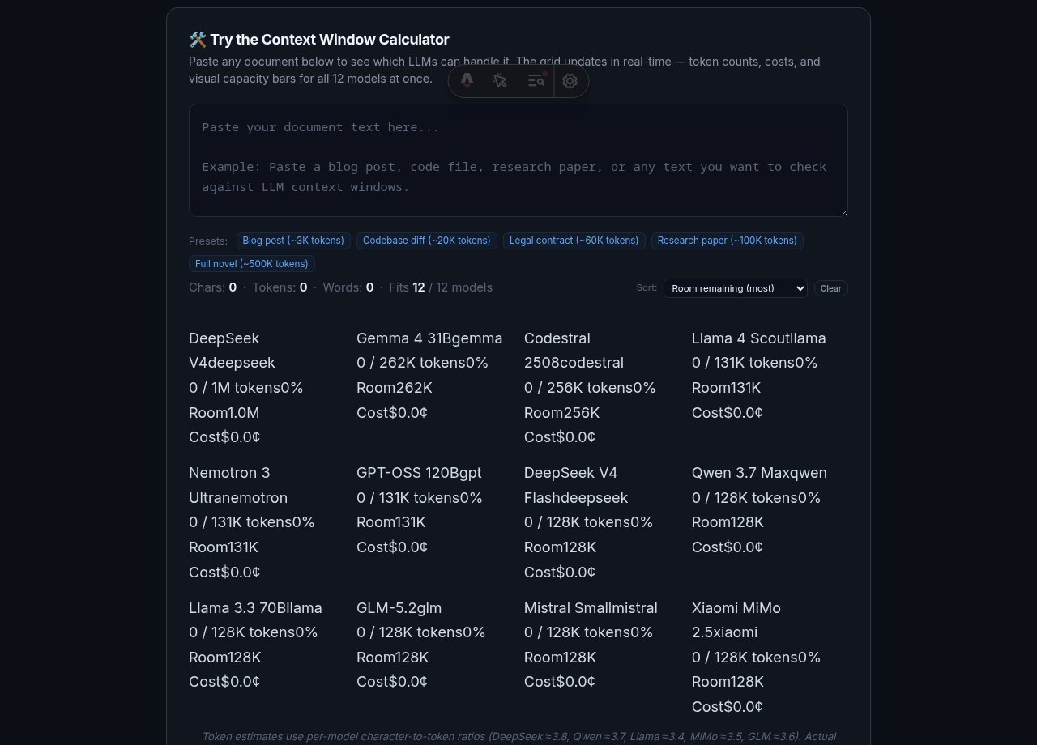Click the 'Room262K' value
The image size is (1037, 745).
(x=395, y=388)
